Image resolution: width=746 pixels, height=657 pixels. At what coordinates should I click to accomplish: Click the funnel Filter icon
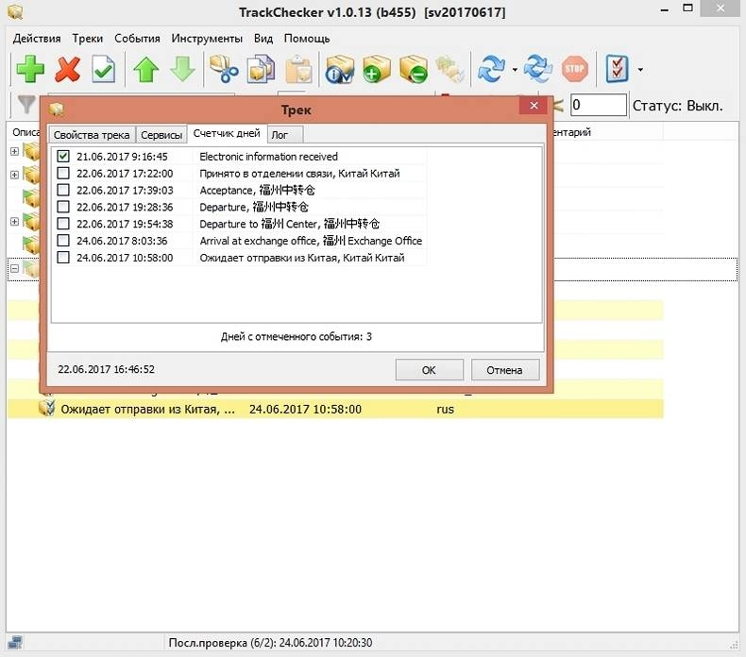click(x=26, y=105)
